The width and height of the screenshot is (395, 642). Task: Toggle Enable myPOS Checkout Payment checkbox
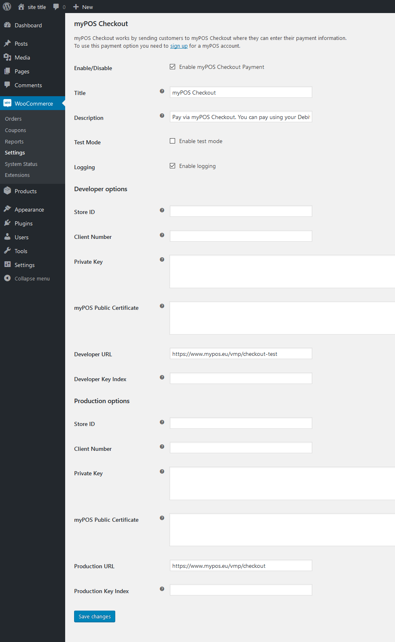[x=173, y=67]
